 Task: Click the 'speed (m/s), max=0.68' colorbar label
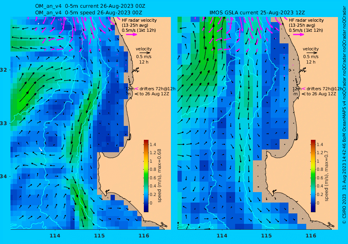pyautogui.click(x=159, y=175)
